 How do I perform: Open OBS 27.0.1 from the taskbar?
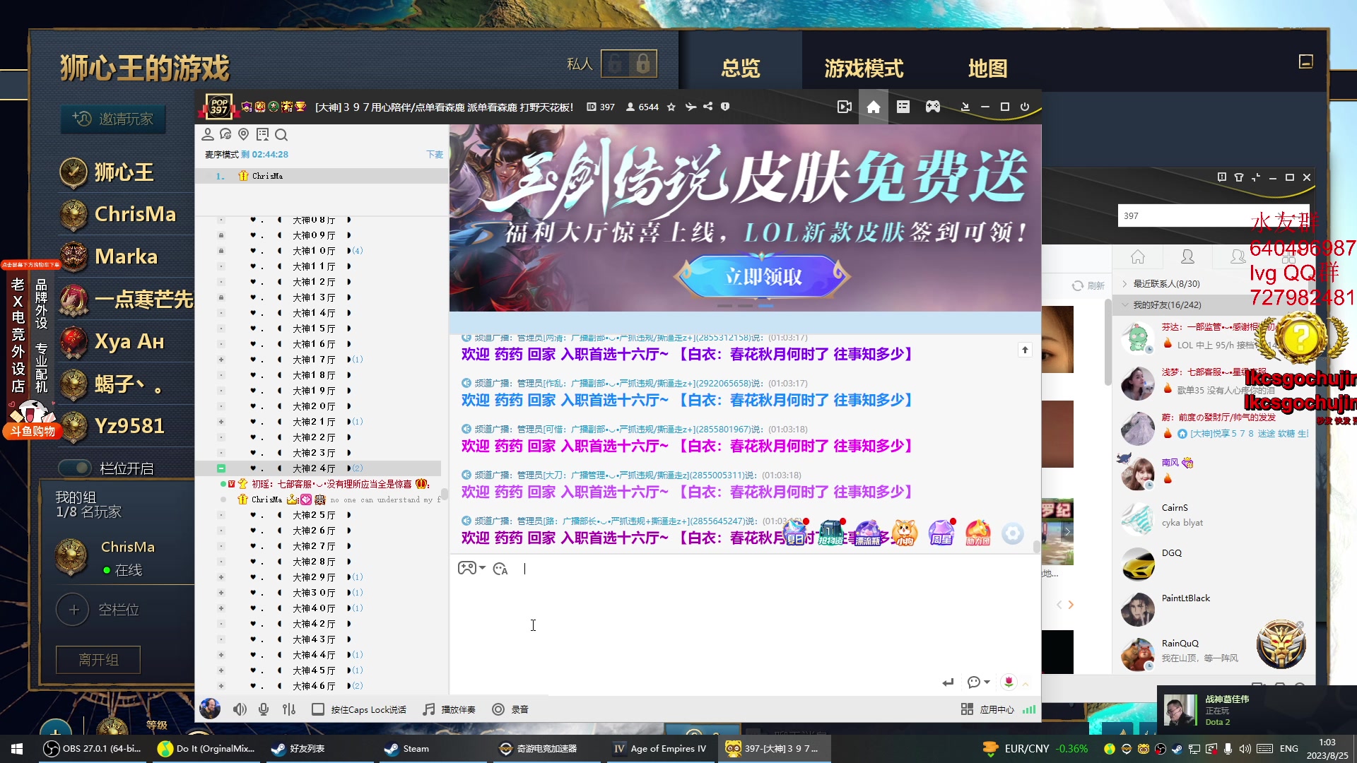[92, 748]
